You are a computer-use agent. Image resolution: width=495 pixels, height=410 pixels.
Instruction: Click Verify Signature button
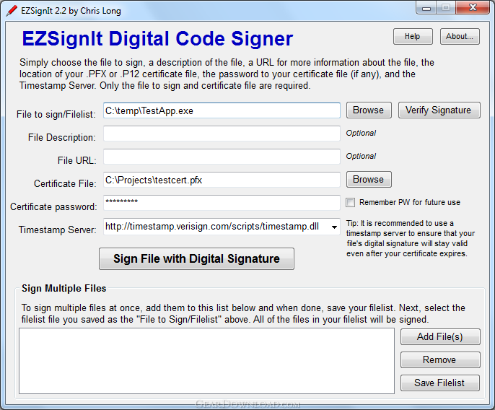tap(439, 110)
